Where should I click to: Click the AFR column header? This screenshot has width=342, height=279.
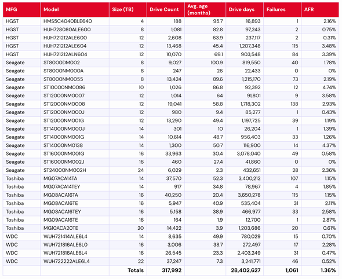click(x=320, y=10)
